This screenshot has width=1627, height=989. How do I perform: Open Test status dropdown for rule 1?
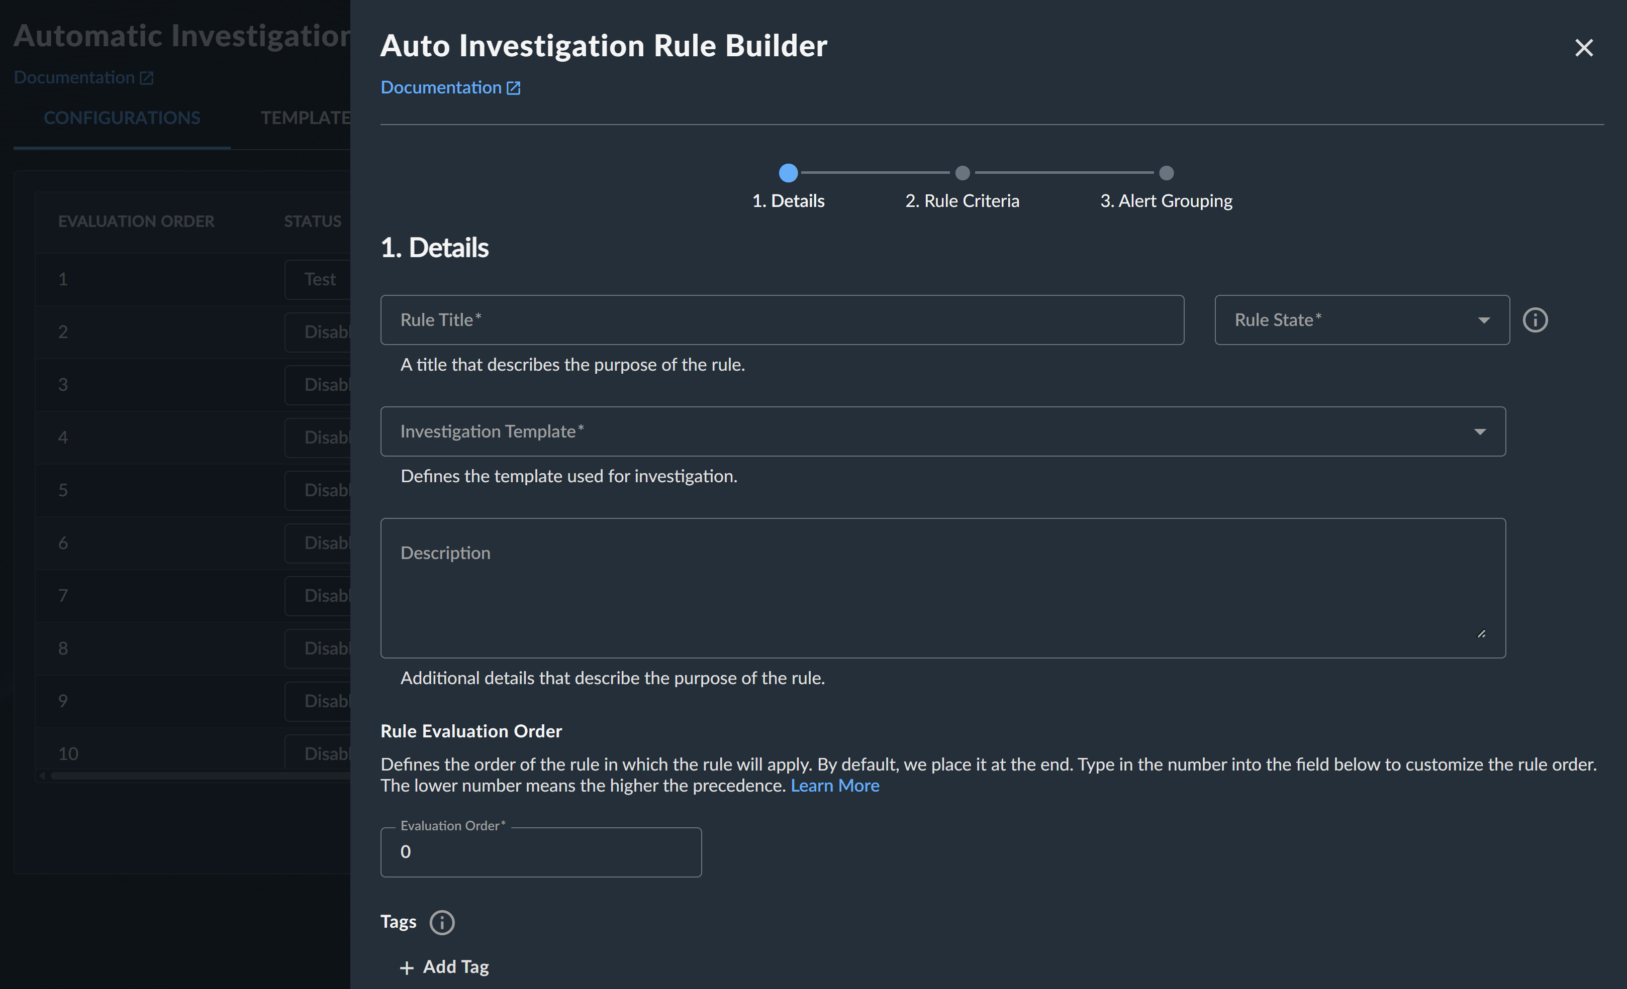point(318,279)
